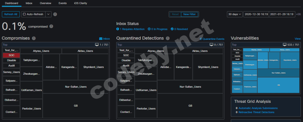Click help icon next to Compromises heading

(x=34, y=38)
